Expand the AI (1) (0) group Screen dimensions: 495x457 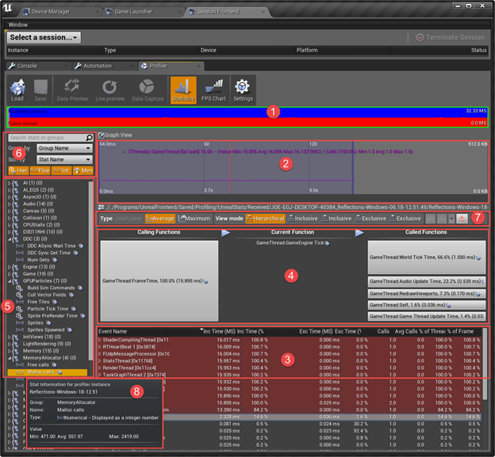coord(10,183)
